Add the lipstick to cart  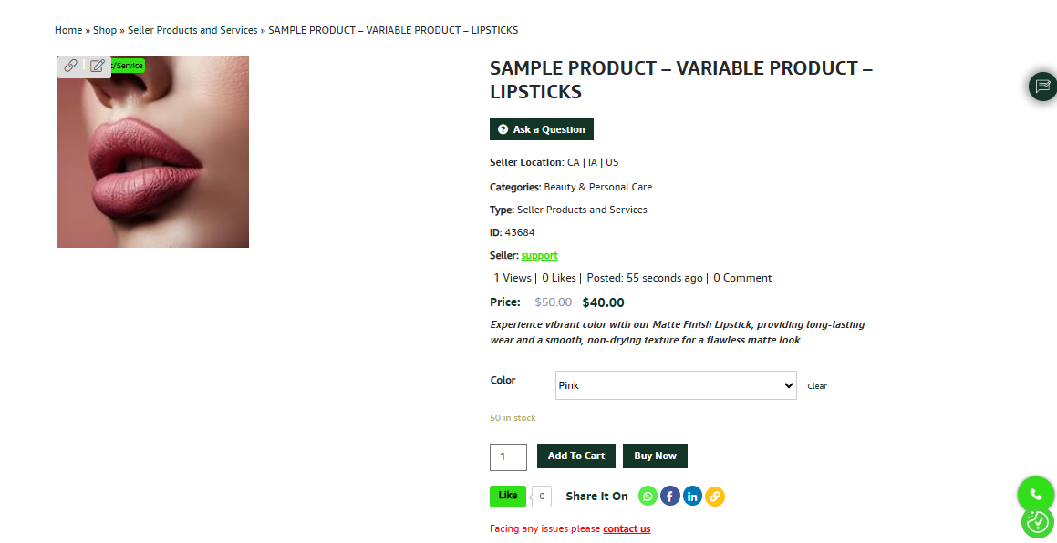(x=576, y=456)
